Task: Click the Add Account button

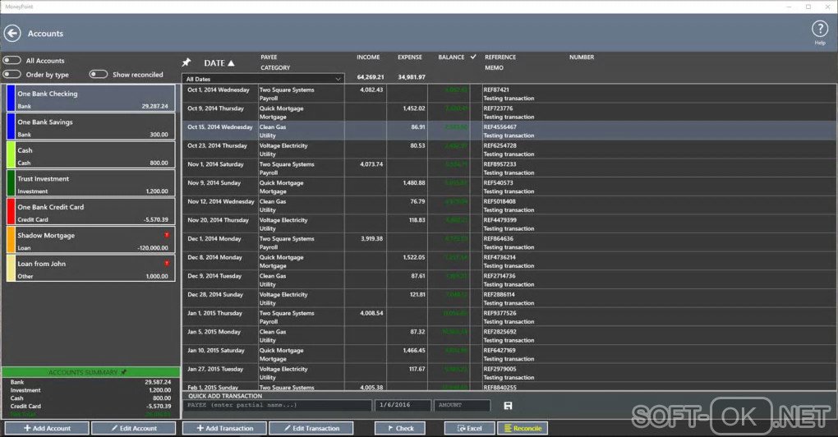Action: click(47, 428)
